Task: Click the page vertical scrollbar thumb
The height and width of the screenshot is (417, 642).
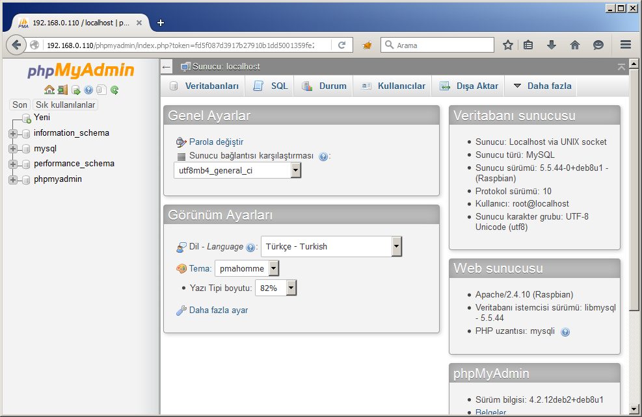Action: [634, 189]
